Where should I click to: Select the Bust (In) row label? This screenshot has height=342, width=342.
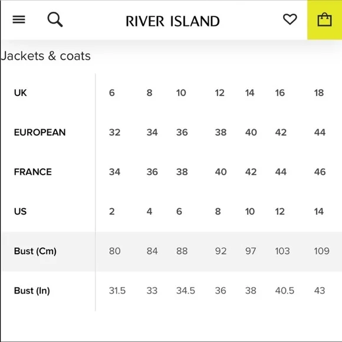point(32,291)
